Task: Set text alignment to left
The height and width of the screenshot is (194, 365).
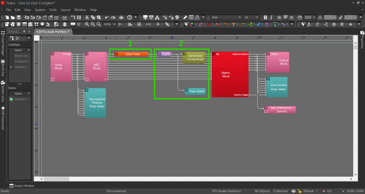Action: pyautogui.click(x=279, y=17)
